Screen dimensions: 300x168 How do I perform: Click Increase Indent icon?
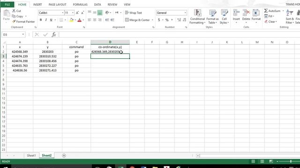coord(112,20)
